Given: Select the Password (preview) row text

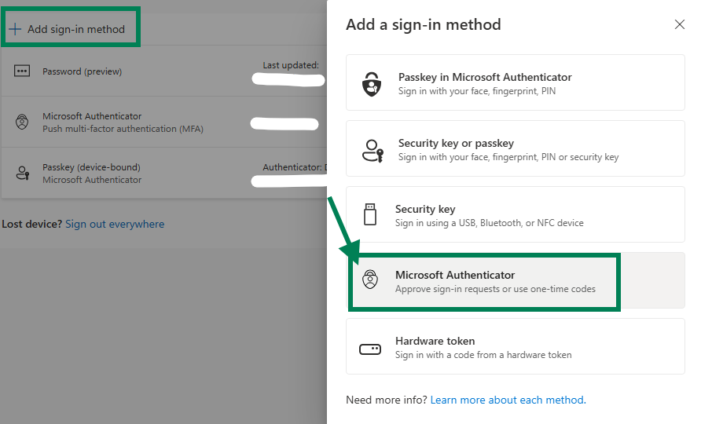Looking at the screenshot, I should pos(82,71).
